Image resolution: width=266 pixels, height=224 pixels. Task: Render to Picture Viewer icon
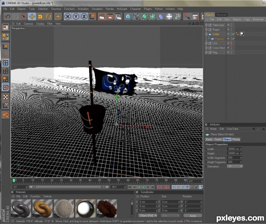[110, 17]
